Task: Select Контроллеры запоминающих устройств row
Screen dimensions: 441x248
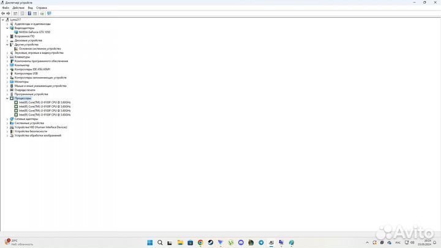Action: tap(40, 78)
